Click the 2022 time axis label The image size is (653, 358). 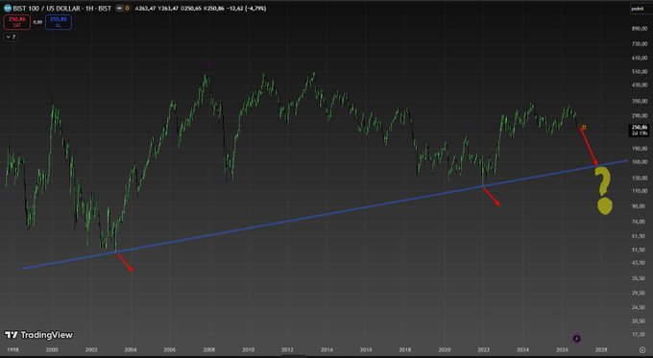pos(483,349)
